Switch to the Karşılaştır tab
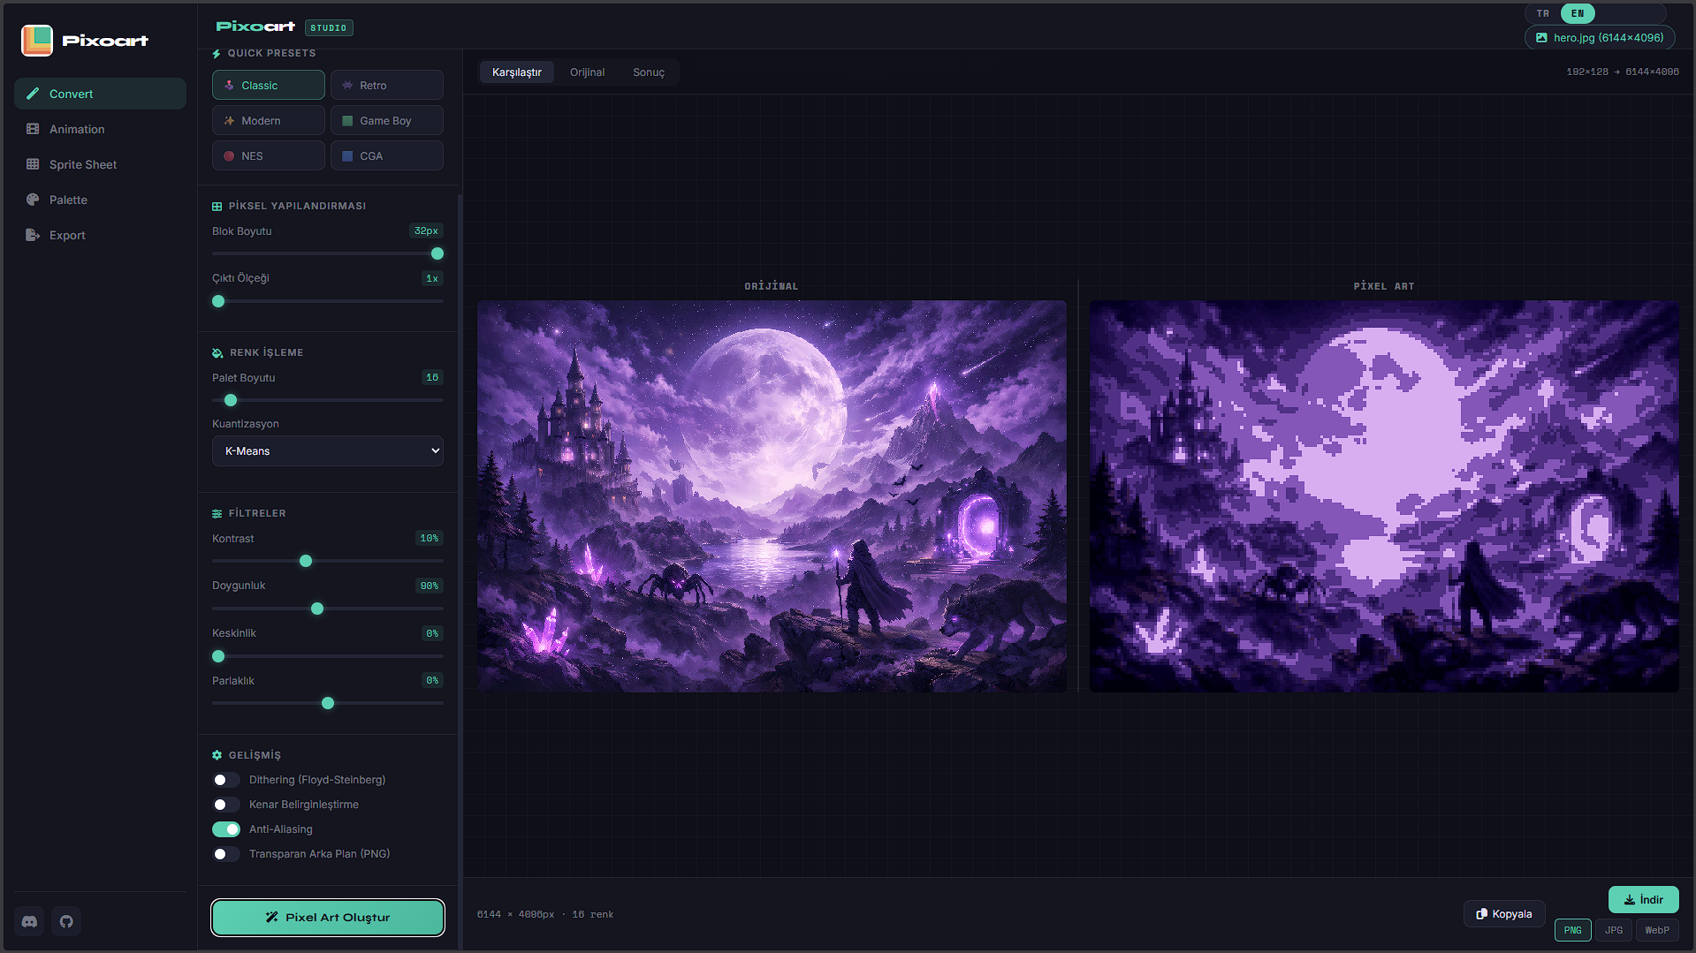This screenshot has width=1696, height=953. (517, 72)
